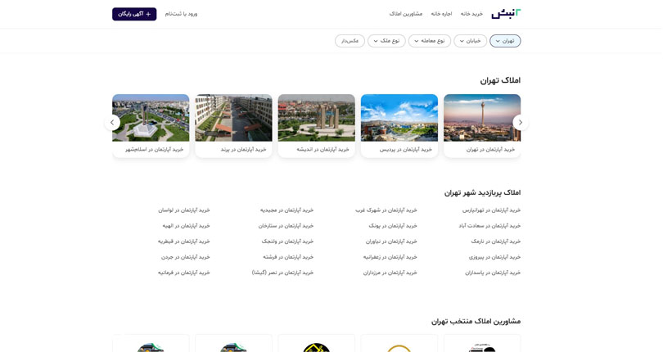Screen dimensions: 663x352
Task: Click the ورود یا ثبت‌نام login link
Action: tap(181, 14)
